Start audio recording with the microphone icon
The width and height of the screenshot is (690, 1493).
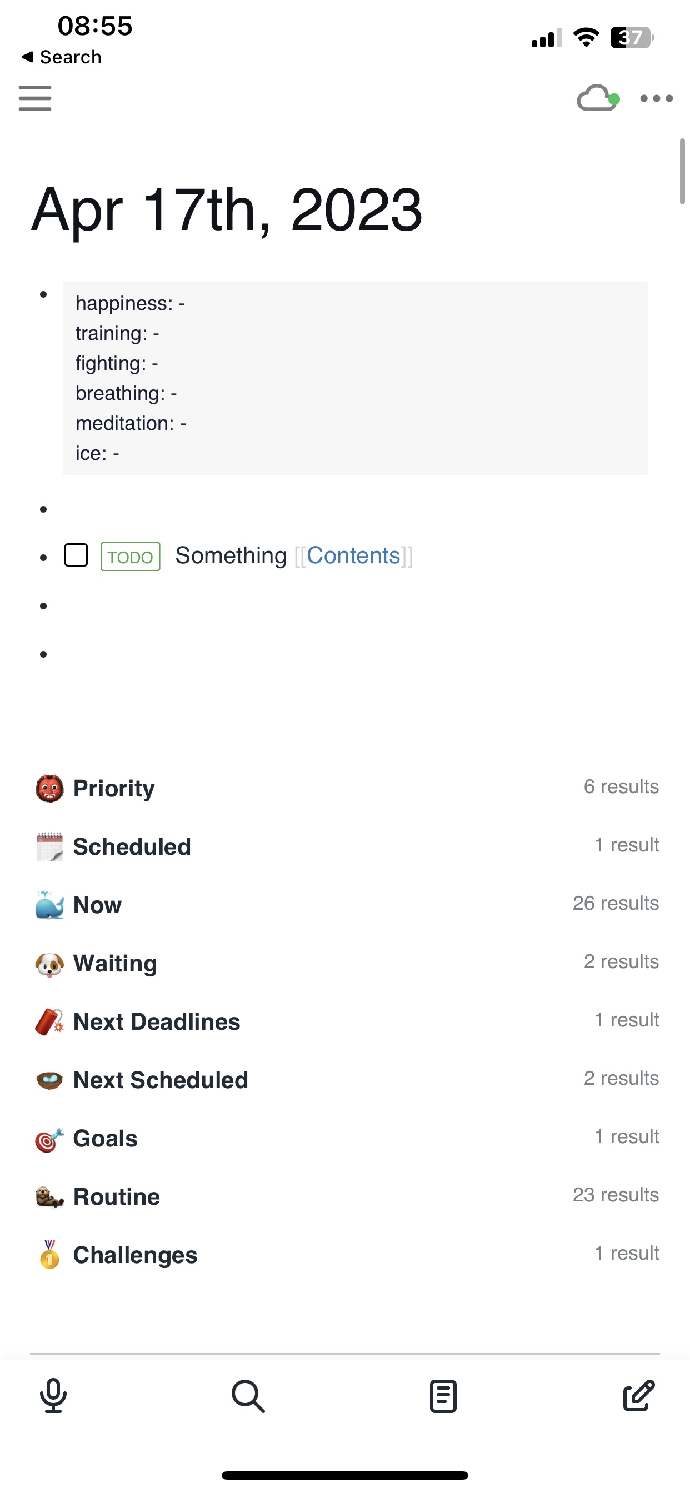(53, 1395)
